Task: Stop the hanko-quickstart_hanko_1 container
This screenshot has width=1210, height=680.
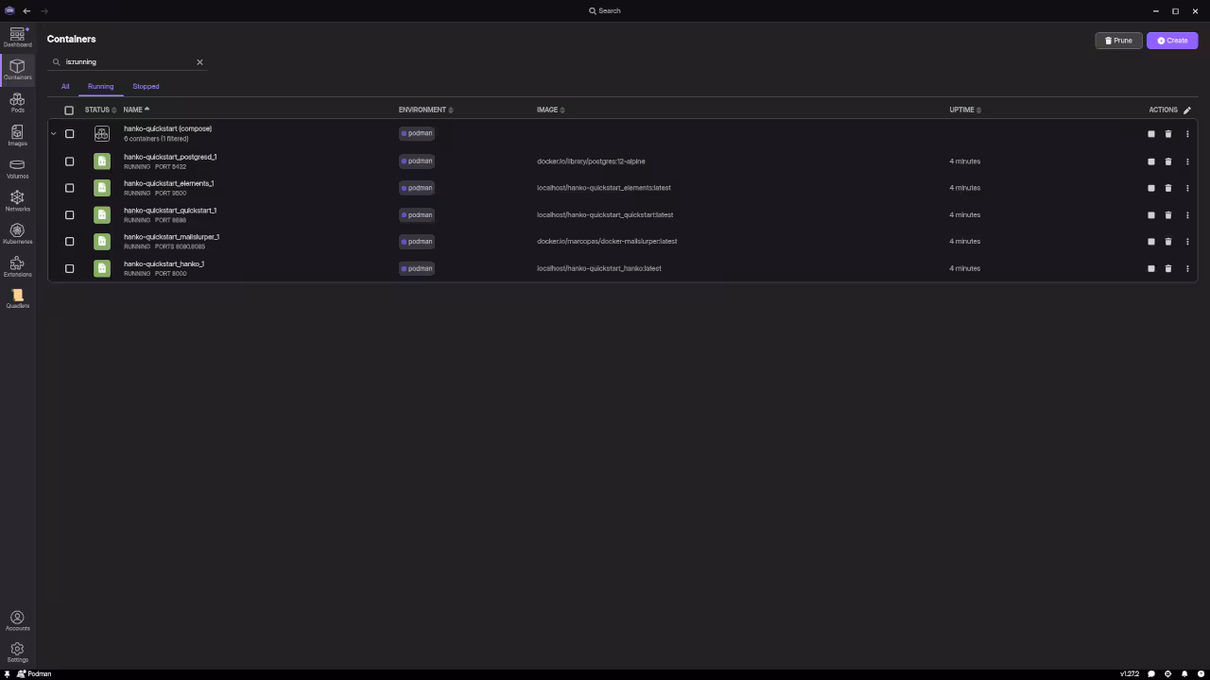Action: coord(1150,268)
